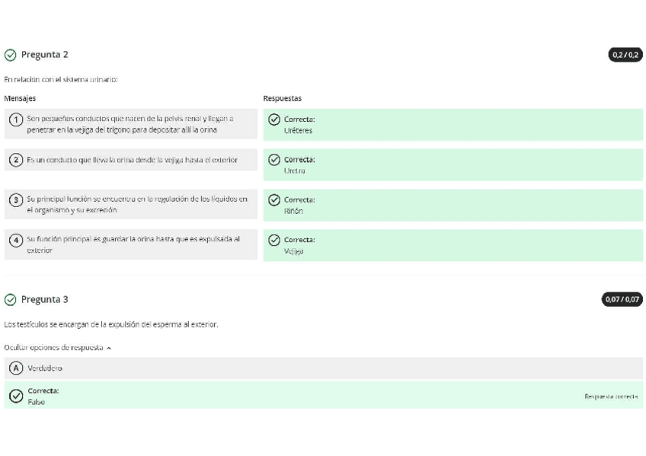Click the circled number 4 message icon

[x=15, y=241]
